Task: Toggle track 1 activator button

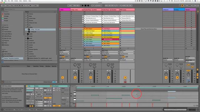Action: click(62, 77)
